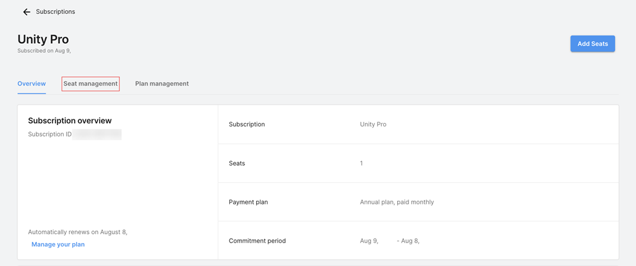Image resolution: width=636 pixels, height=266 pixels.
Task: Open the Plan management tab
Action: [162, 84]
